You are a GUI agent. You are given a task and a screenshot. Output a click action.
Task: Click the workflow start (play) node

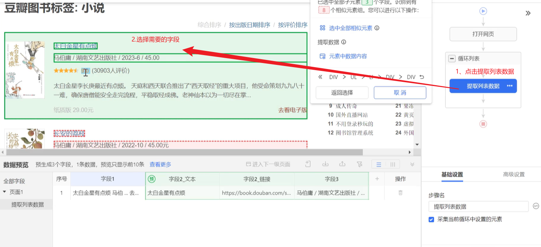[483, 11]
